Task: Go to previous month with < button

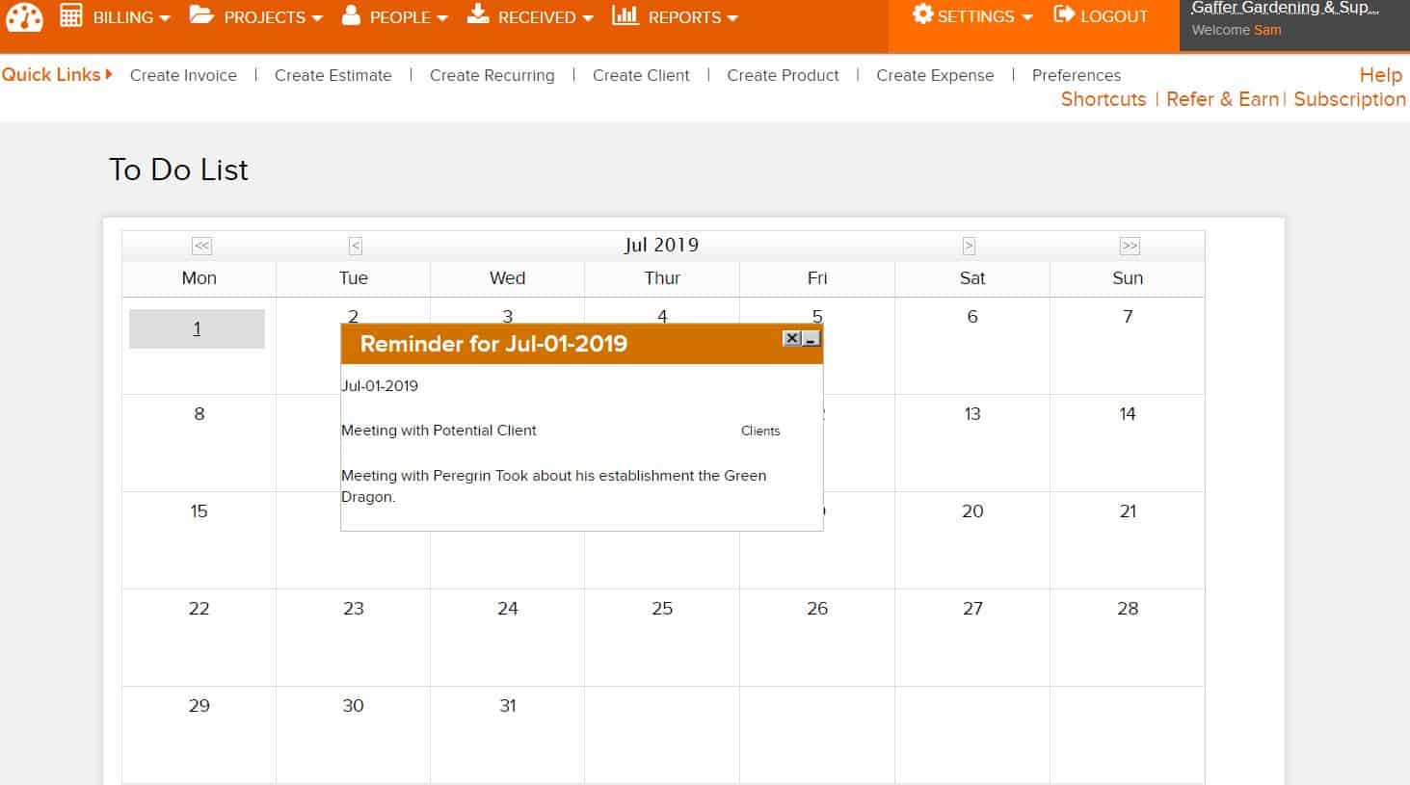Action: 355,246
